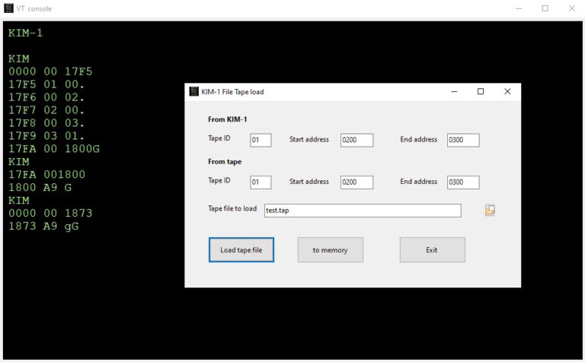Image resolution: width=585 pixels, height=362 pixels.
Task: Focus the End address field under From tape
Action: pyautogui.click(x=463, y=183)
